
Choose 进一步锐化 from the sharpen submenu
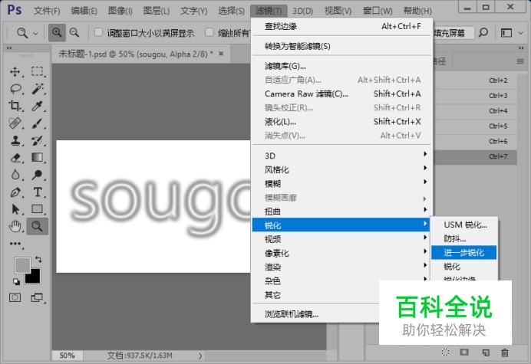tap(463, 252)
